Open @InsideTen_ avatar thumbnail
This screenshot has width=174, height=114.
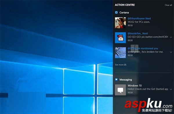pos(120,38)
